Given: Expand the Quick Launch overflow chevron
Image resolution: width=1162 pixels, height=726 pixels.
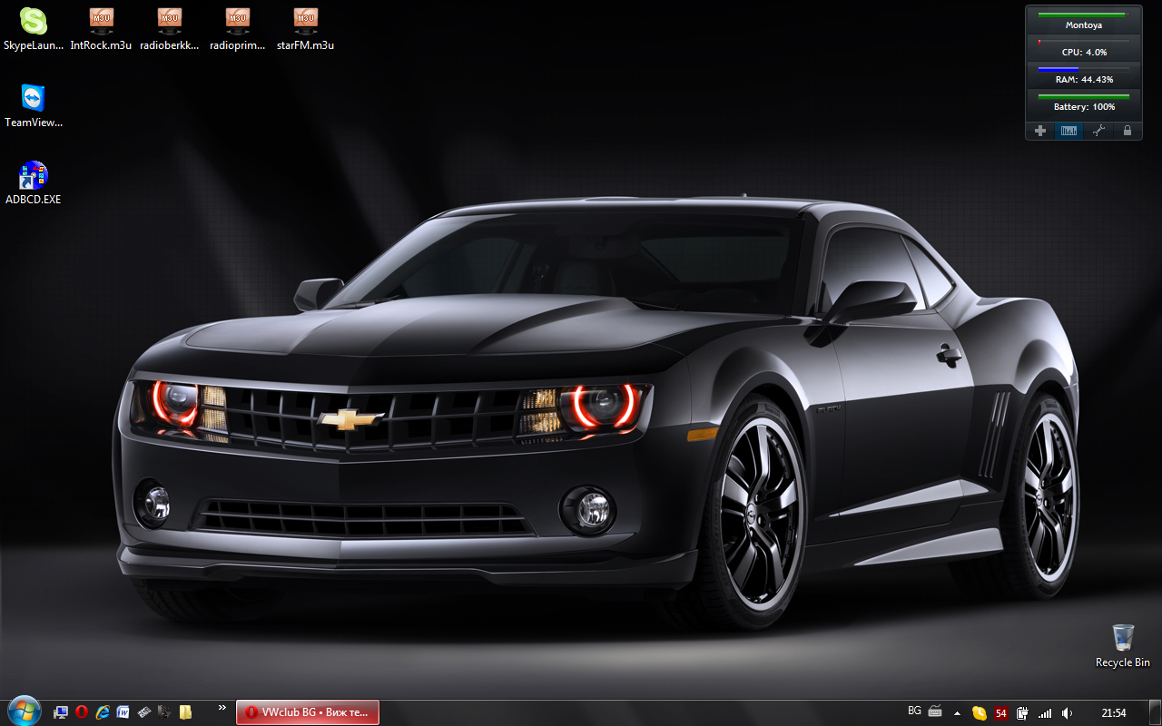Looking at the screenshot, I should (222, 707).
